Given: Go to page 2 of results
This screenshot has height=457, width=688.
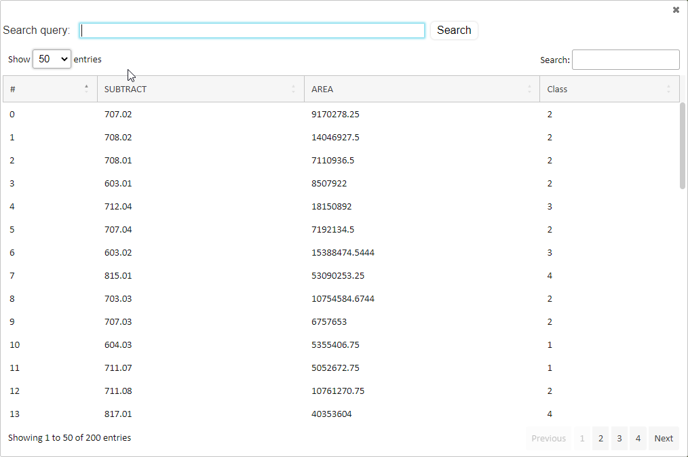Looking at the screenshot, I should tap(600, 438).
